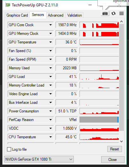Click the vertical scrollbar thumb
This screenshot has width=129, height=167.
[121, 77]
